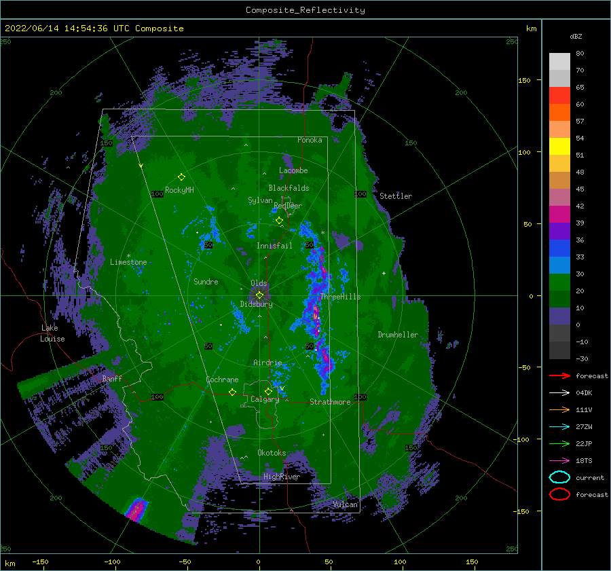
Task: Click the Lacombe town label
Action: (293, 170)
